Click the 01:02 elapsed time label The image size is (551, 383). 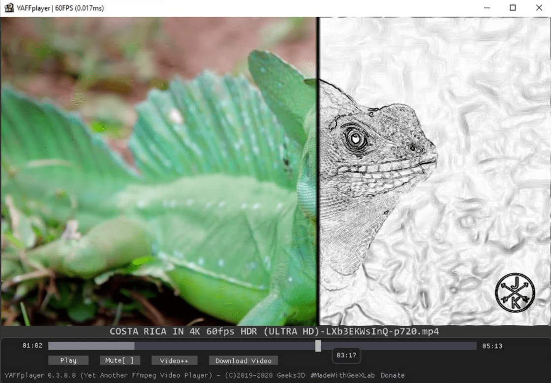click(32, 346)
